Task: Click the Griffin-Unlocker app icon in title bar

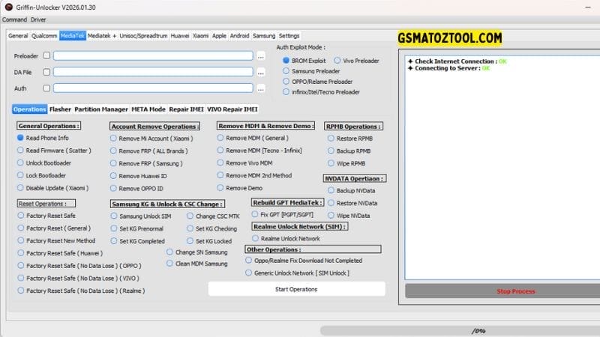Action: pyautogui.click(x=7, y=7)
